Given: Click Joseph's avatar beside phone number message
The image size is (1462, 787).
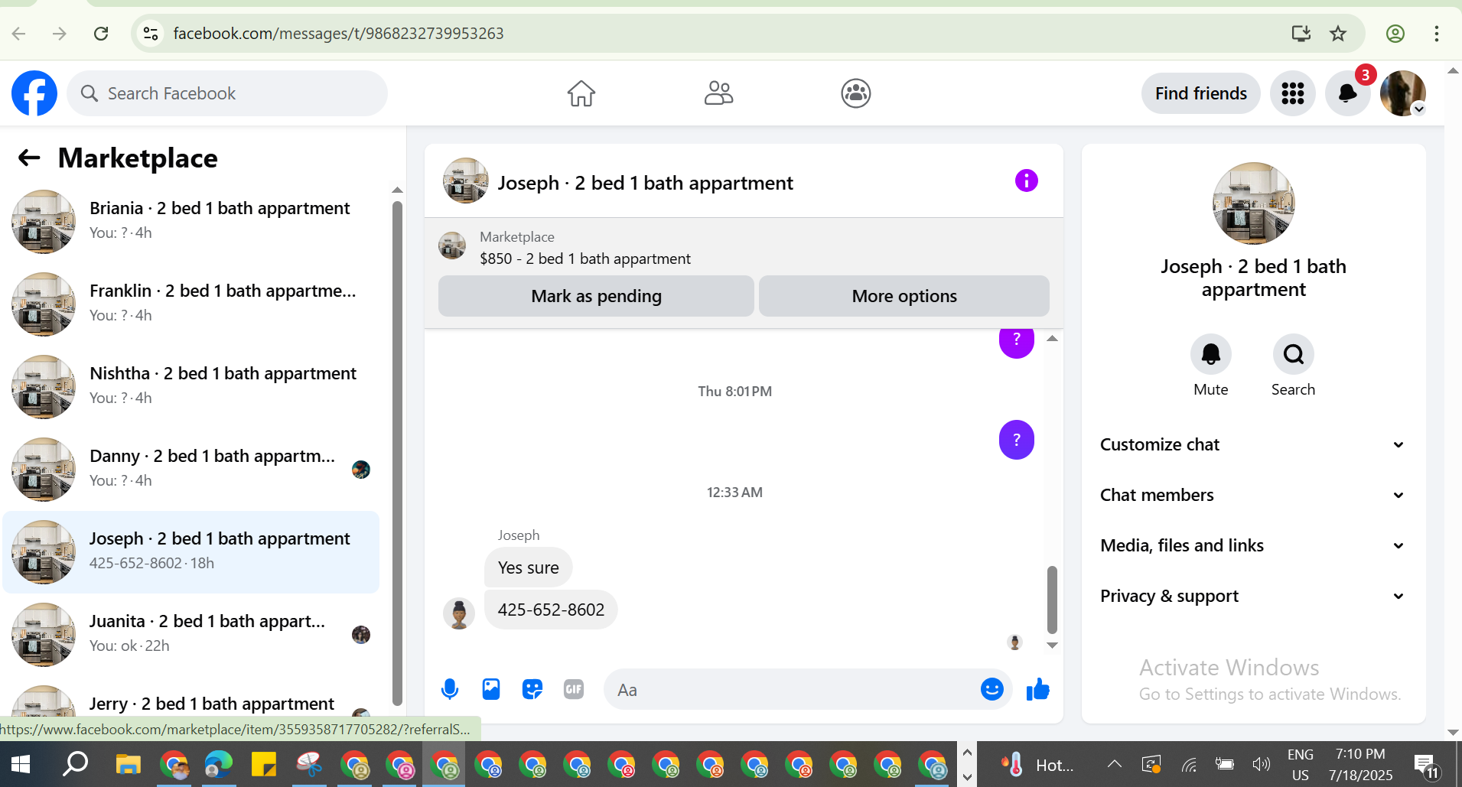Looking at the screenshot, I should pos(459,613).
